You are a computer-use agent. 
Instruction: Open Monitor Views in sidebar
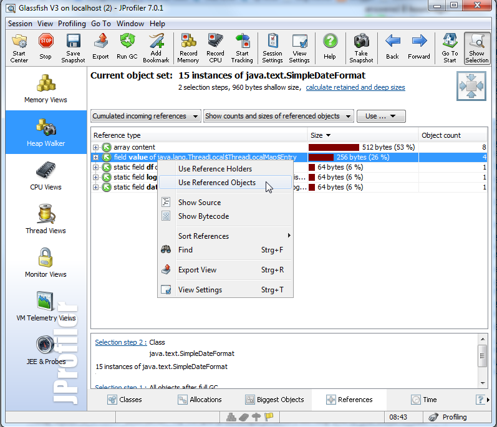pyautogui.click(x=46, y=263)
